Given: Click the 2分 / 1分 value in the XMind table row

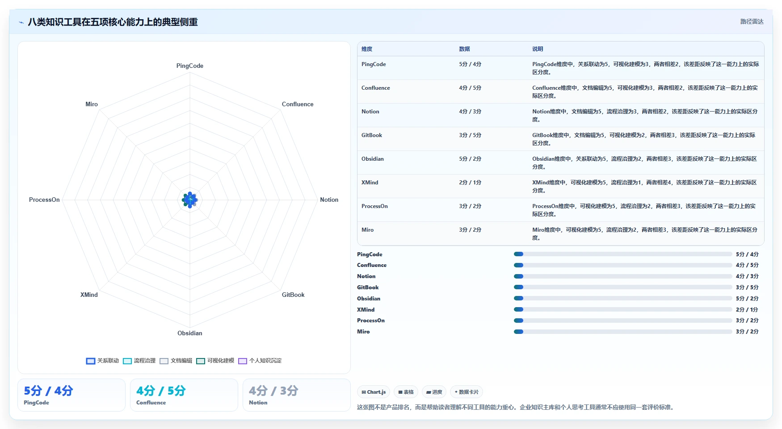Looking at the screenshot, I should coord(470,183).
